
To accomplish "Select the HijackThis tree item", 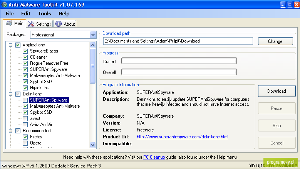I will click(x=40, y=88).
